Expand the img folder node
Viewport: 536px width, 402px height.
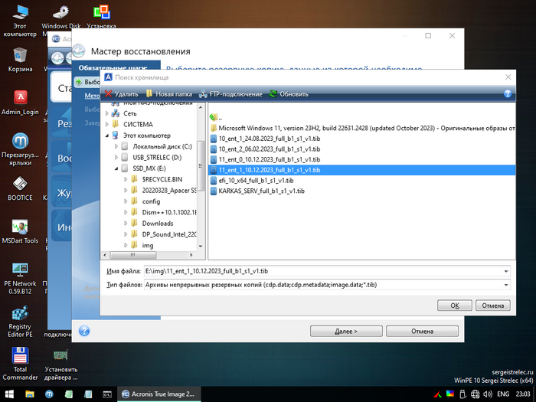click(126, 246)
